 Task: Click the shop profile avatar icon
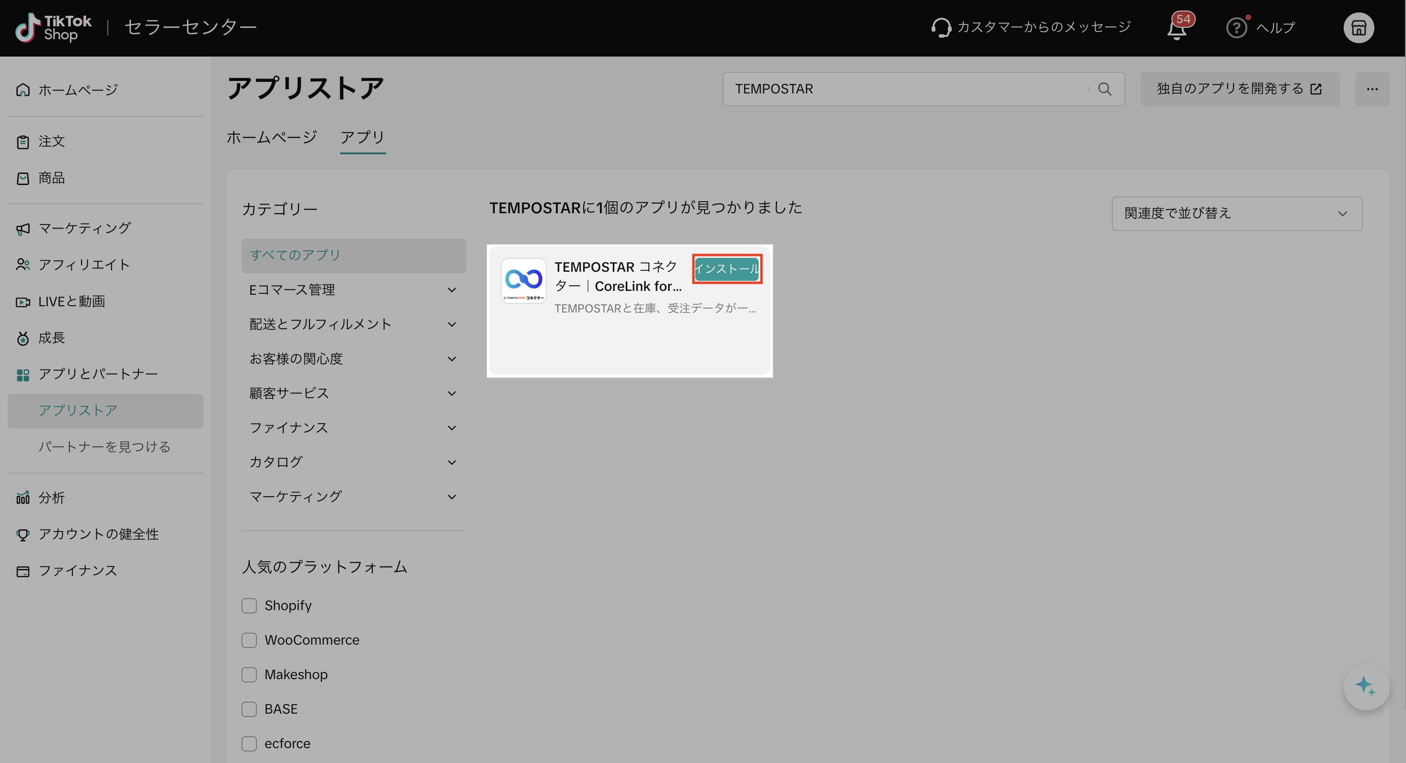pos(1358,28)
